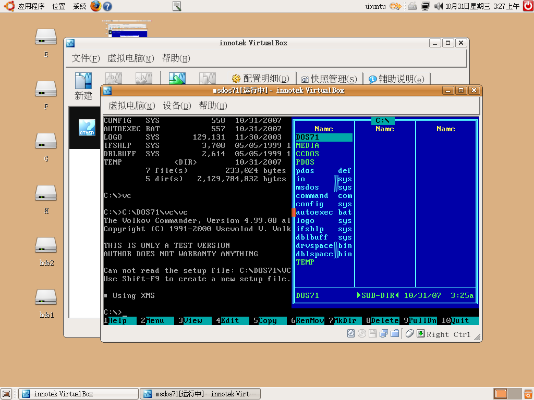Open 虚拟电脑(M) menu in msdos71 VM window

coord(132,106)
